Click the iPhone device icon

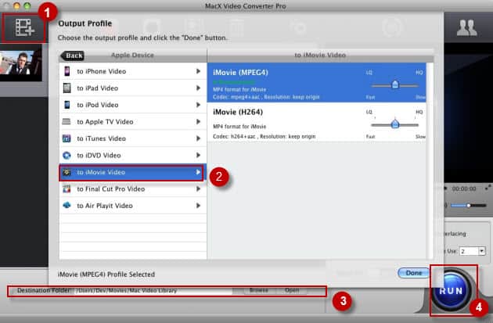click(x=67, y=71)
